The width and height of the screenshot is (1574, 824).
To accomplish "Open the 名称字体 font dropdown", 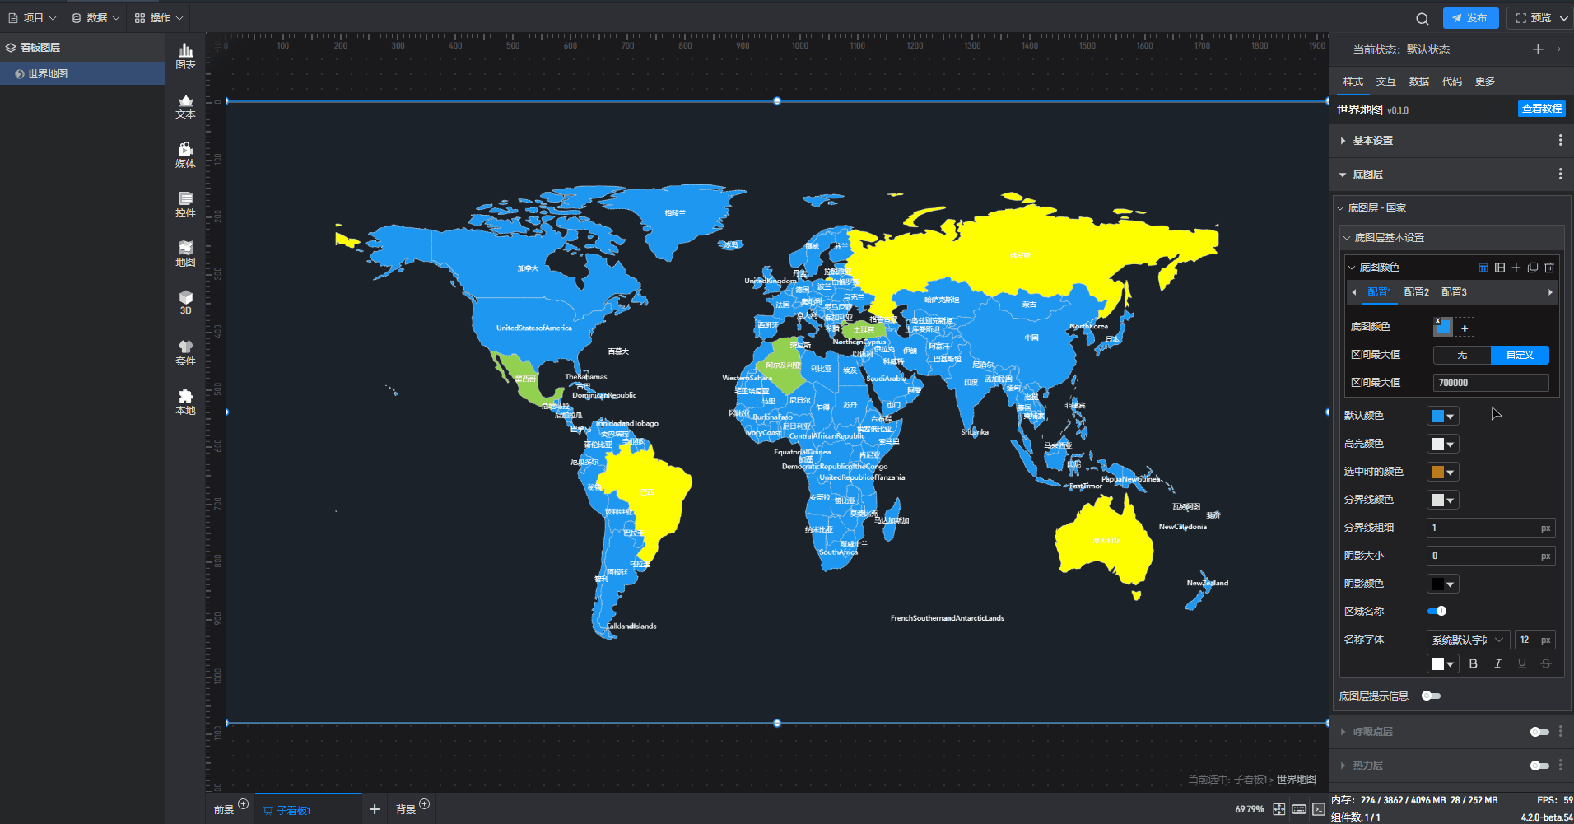I will 1468,640.
